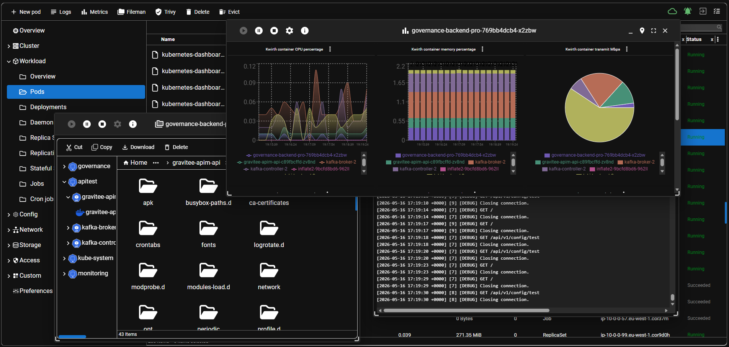This screenshot has height=347, width=729.
Task: Open the modprobe.d folder
Action: 148,277
